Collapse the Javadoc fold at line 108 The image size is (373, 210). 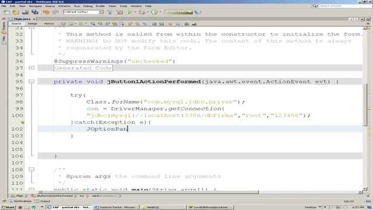[31, 169]
